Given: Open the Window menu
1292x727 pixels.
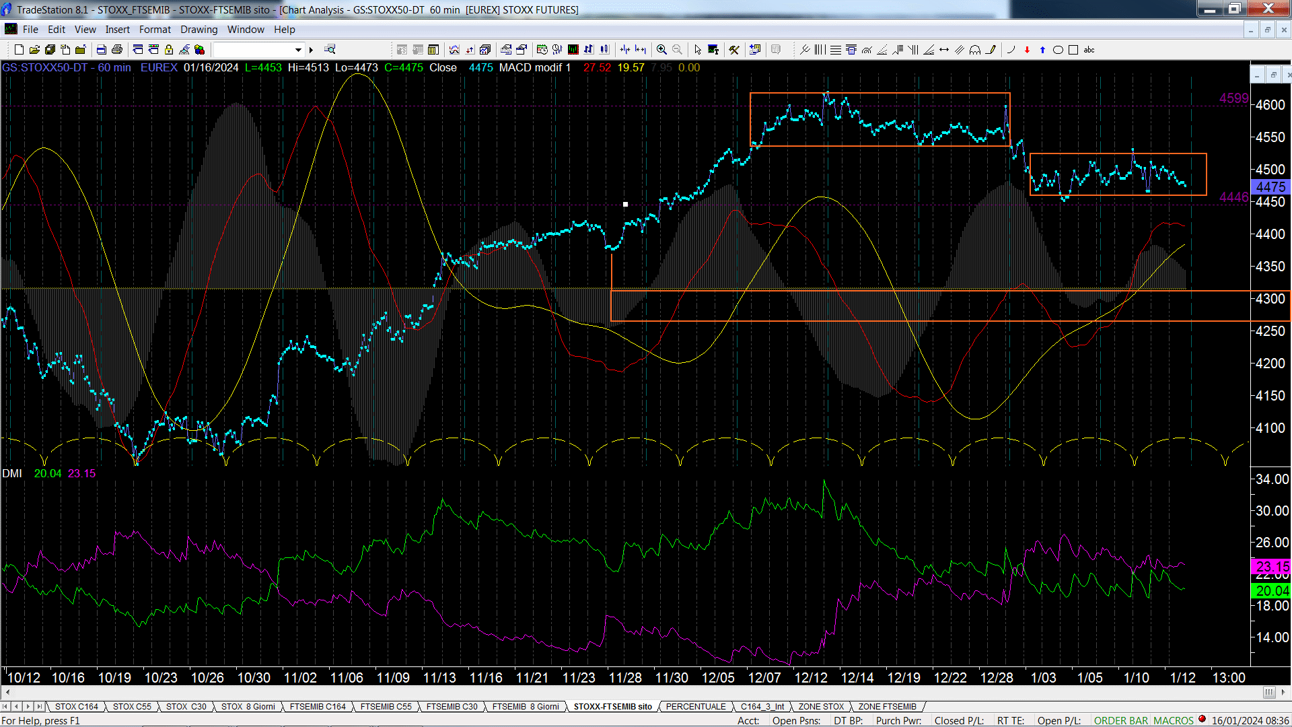Looking at the screenshot, I should pyautogui.click(x=246, y=30).
